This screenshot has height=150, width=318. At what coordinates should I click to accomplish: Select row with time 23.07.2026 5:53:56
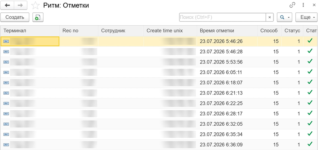159,62
